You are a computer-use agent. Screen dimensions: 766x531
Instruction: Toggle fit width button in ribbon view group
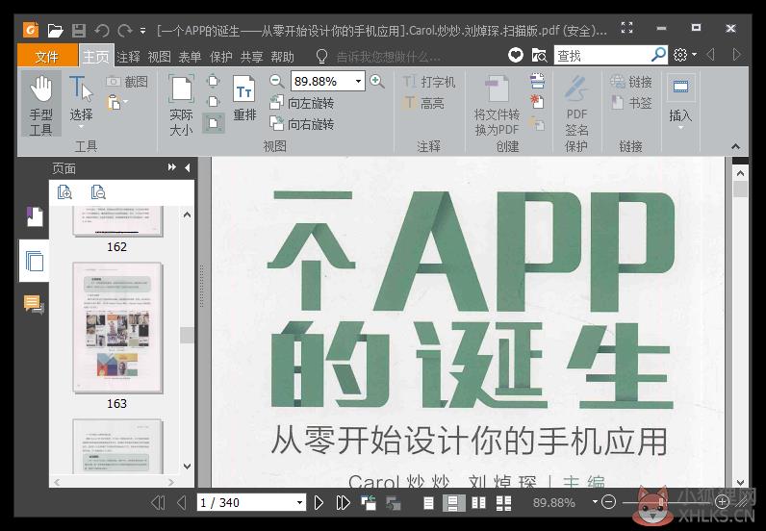pos(214,102)
